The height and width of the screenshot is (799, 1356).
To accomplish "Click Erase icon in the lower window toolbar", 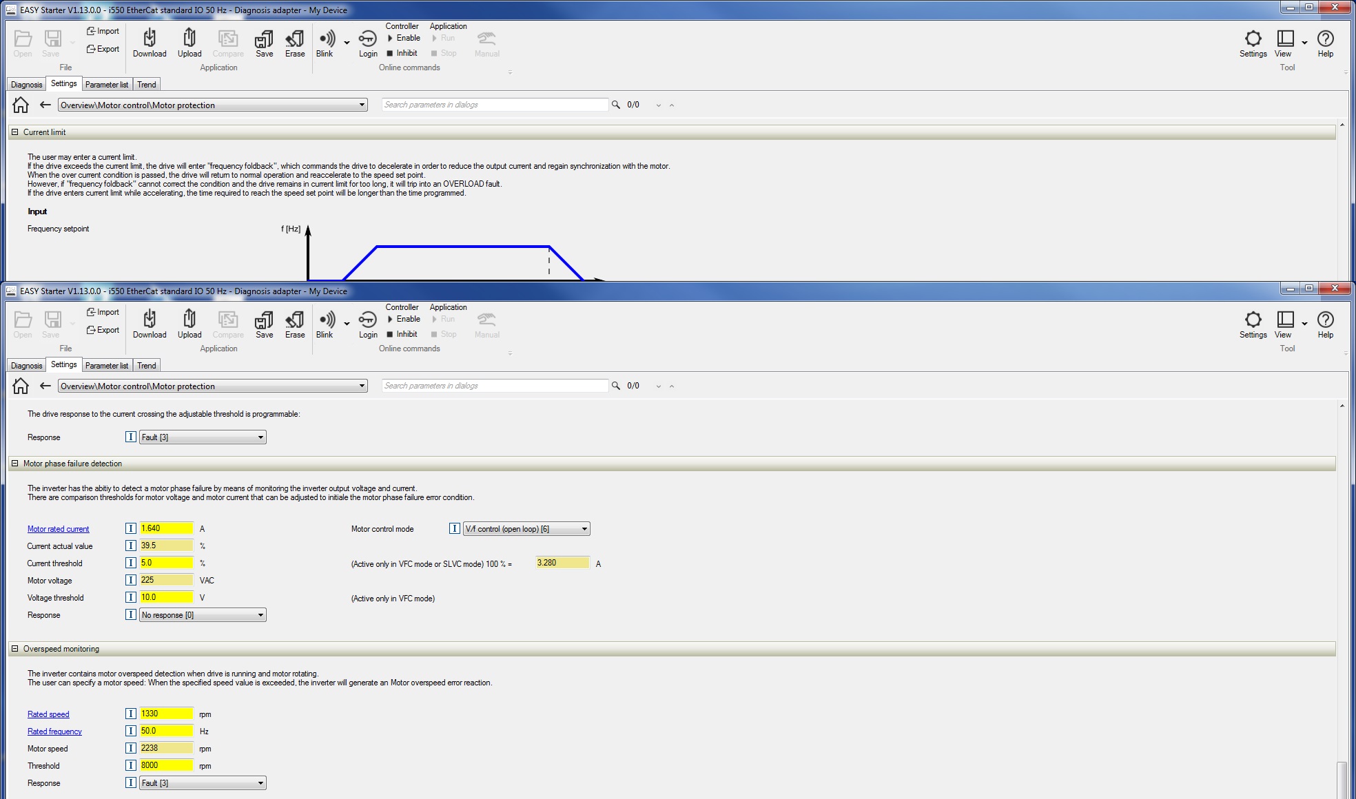I will click(295, 320).
